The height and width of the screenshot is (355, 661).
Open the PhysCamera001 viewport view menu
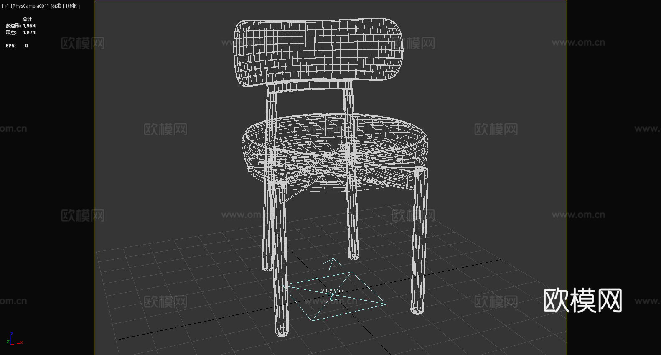[x=30, y=6]
